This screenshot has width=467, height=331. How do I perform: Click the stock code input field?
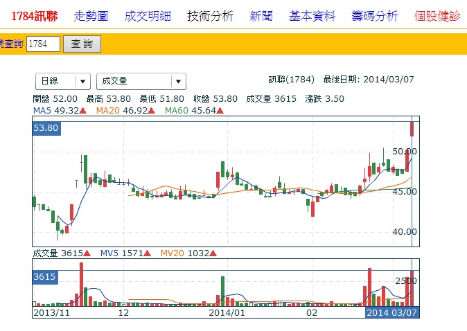click(x=43, y=44)
